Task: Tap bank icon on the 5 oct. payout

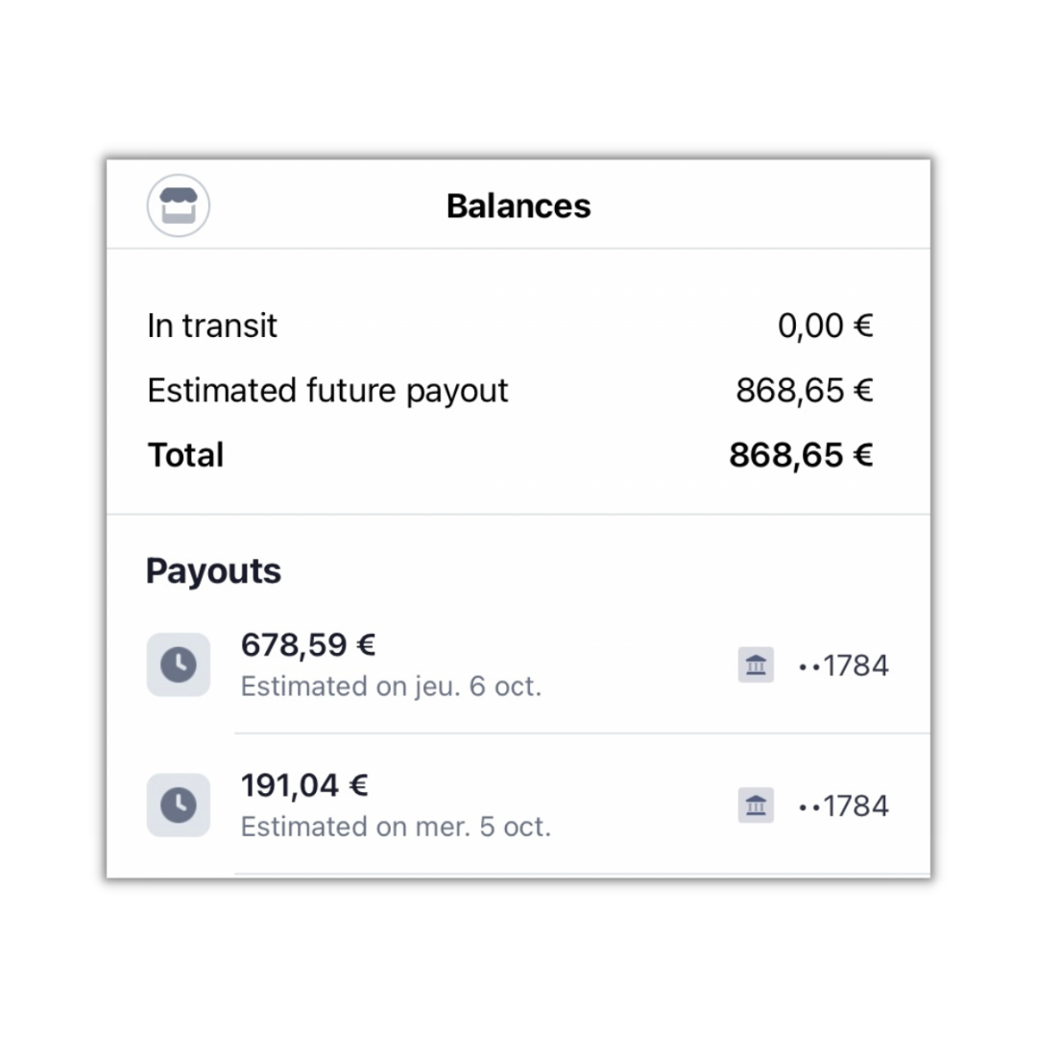Action: (x=756, y=805)
